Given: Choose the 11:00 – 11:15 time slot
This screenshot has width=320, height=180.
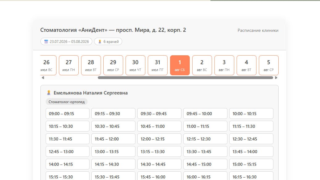Looking at the screenshot, I should click(205, 126).
